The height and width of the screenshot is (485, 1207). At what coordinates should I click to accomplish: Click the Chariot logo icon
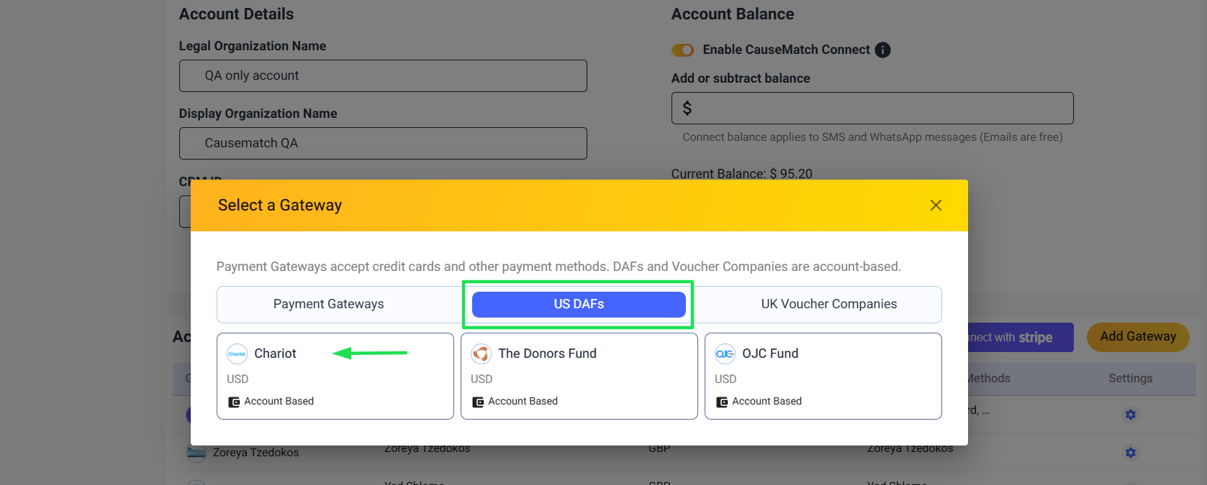click(238, 354)
